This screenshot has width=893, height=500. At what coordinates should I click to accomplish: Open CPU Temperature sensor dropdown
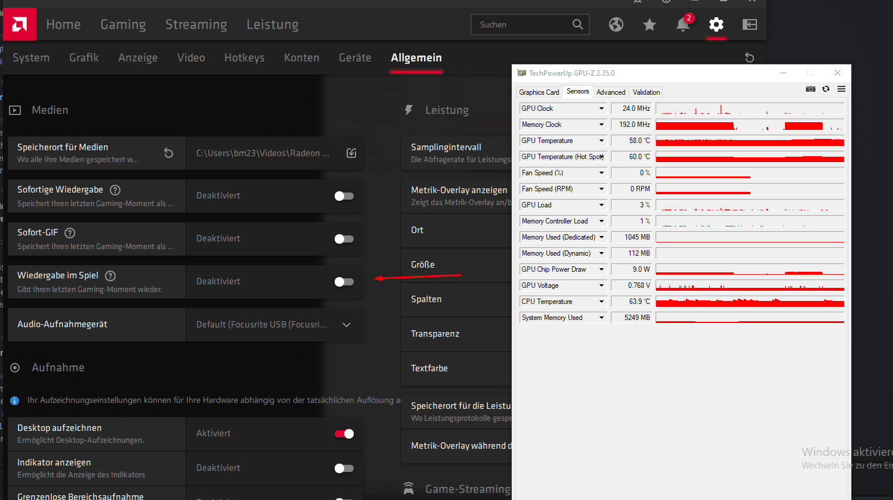coord(601,302)
